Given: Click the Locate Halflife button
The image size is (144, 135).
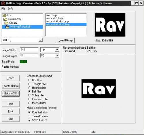Looking at the screenshot, I should click(x=11, y=86).
